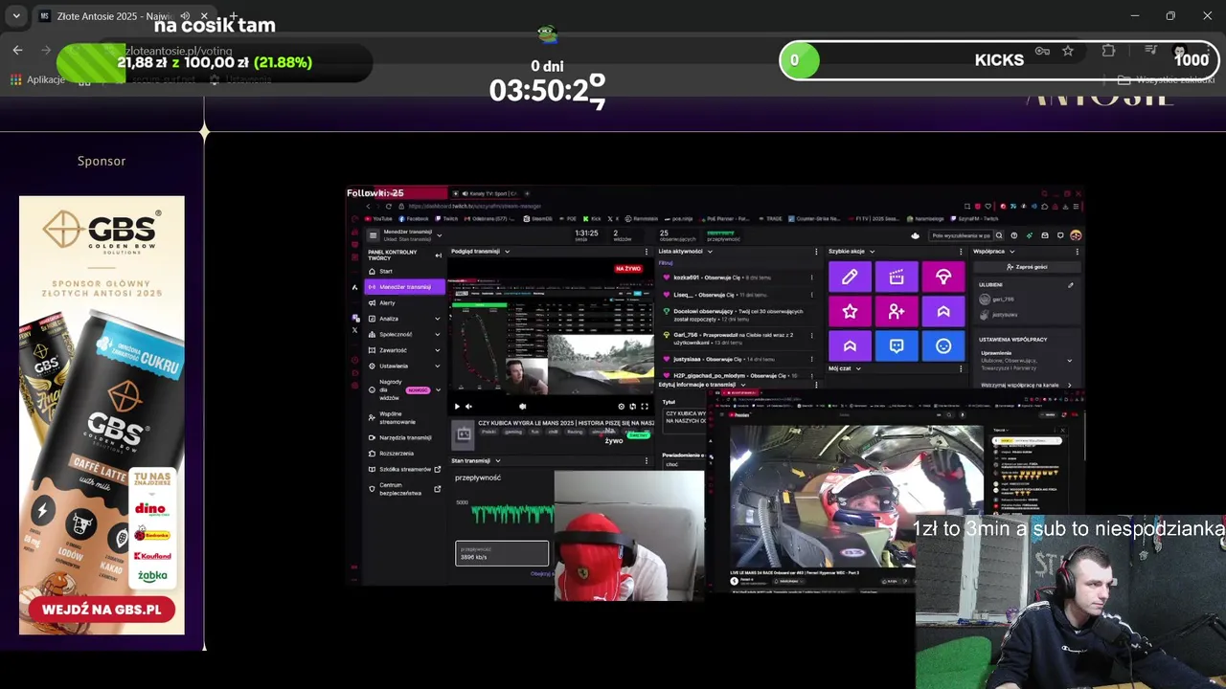Open the Stan transmisji panel dropdown
The width and height of the screenshot is (1226, 689).
pyautogui.click(x=497, y=461)
